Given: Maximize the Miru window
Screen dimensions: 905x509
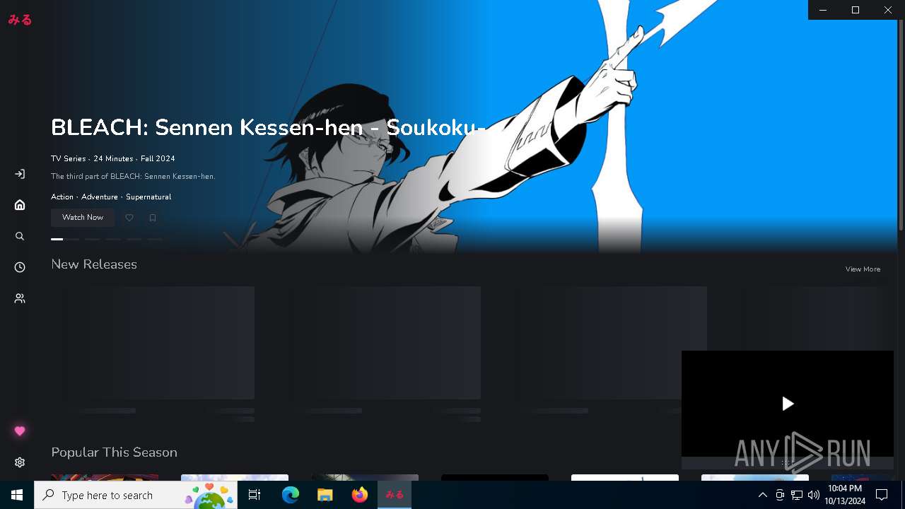Looking at the screenshot, I should pos(856,10).
